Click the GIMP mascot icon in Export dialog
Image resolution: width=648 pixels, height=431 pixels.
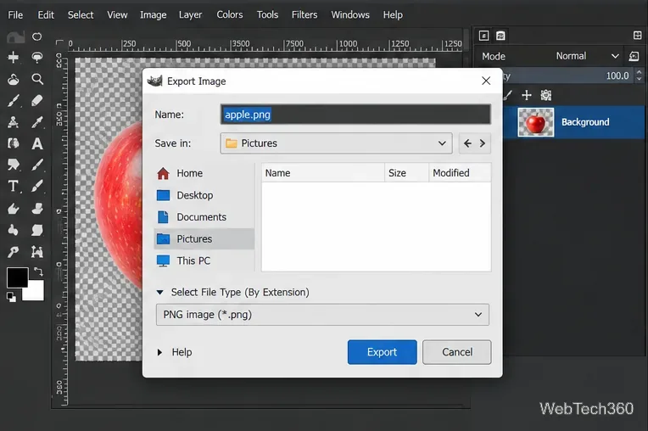pyautogui.click(x=155, y=81)
